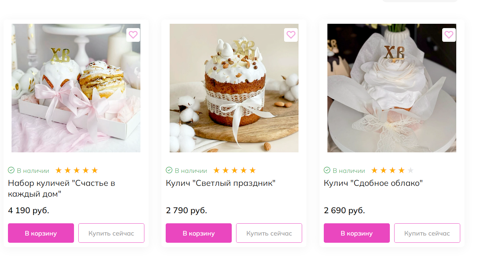Add "Сдобное облако" kulich to cart
The image size is (479, 273).
[357, 233]
